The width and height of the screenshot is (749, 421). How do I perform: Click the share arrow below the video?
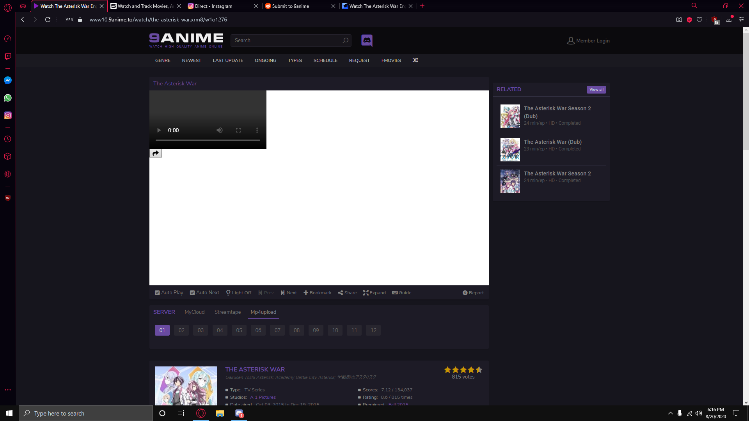(x=156, y=153)
